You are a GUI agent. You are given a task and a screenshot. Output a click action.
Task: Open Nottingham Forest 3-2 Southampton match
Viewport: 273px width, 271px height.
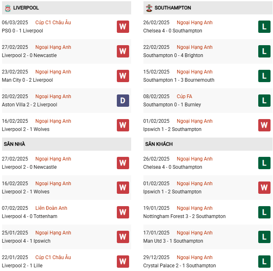(x=184, y=216)
